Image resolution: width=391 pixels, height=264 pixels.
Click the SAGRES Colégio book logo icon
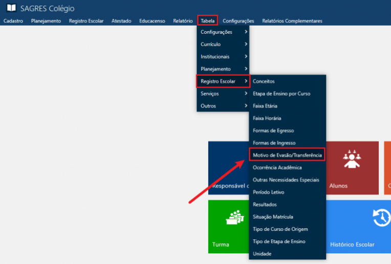(11, 8)
